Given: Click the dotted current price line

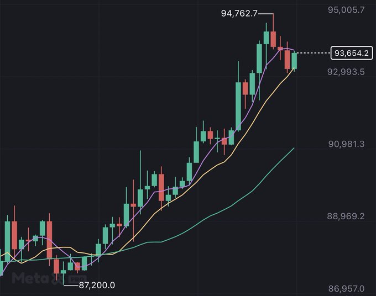Looking at the screenshot, I should click(314, 53).
